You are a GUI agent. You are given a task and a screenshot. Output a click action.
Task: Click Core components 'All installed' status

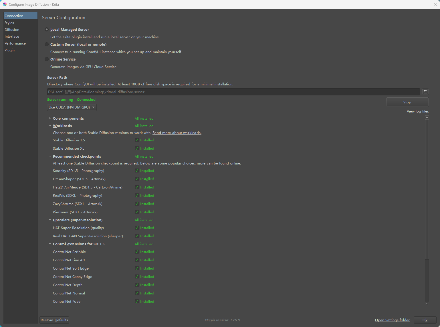(x=144, y=119)
